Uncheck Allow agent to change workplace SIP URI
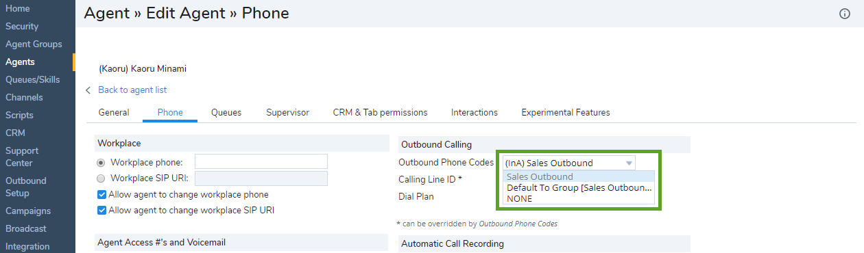The height and width of the screenshot is (253, 864). tap(101, 210)
